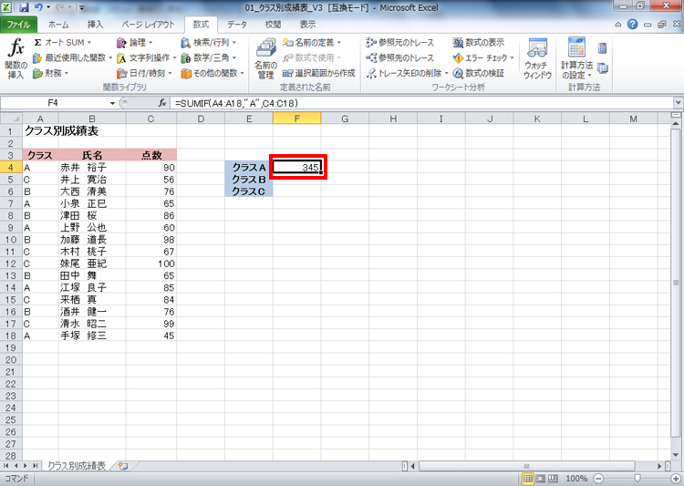
Task: Click the オート SUM sigma icon
Action: pos(38,42)
